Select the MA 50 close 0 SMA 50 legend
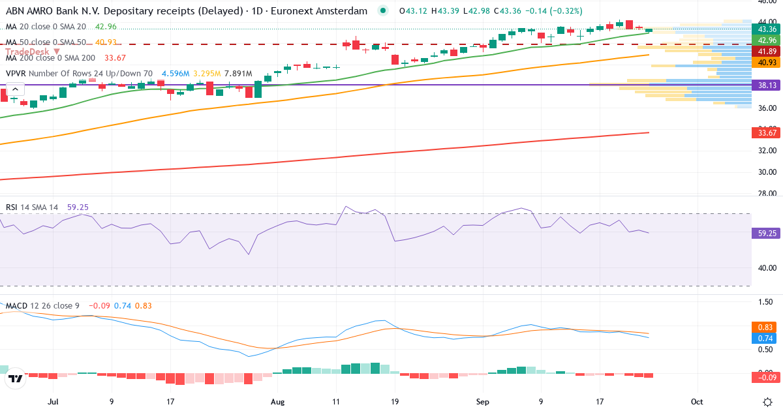The width and height of the screenshot is (783, 411). (x=46, y=42)
